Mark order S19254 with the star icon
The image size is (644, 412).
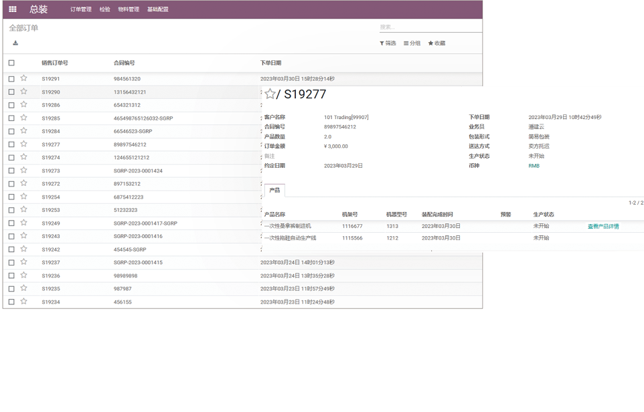pyautogui.click(x=24, y=197)
